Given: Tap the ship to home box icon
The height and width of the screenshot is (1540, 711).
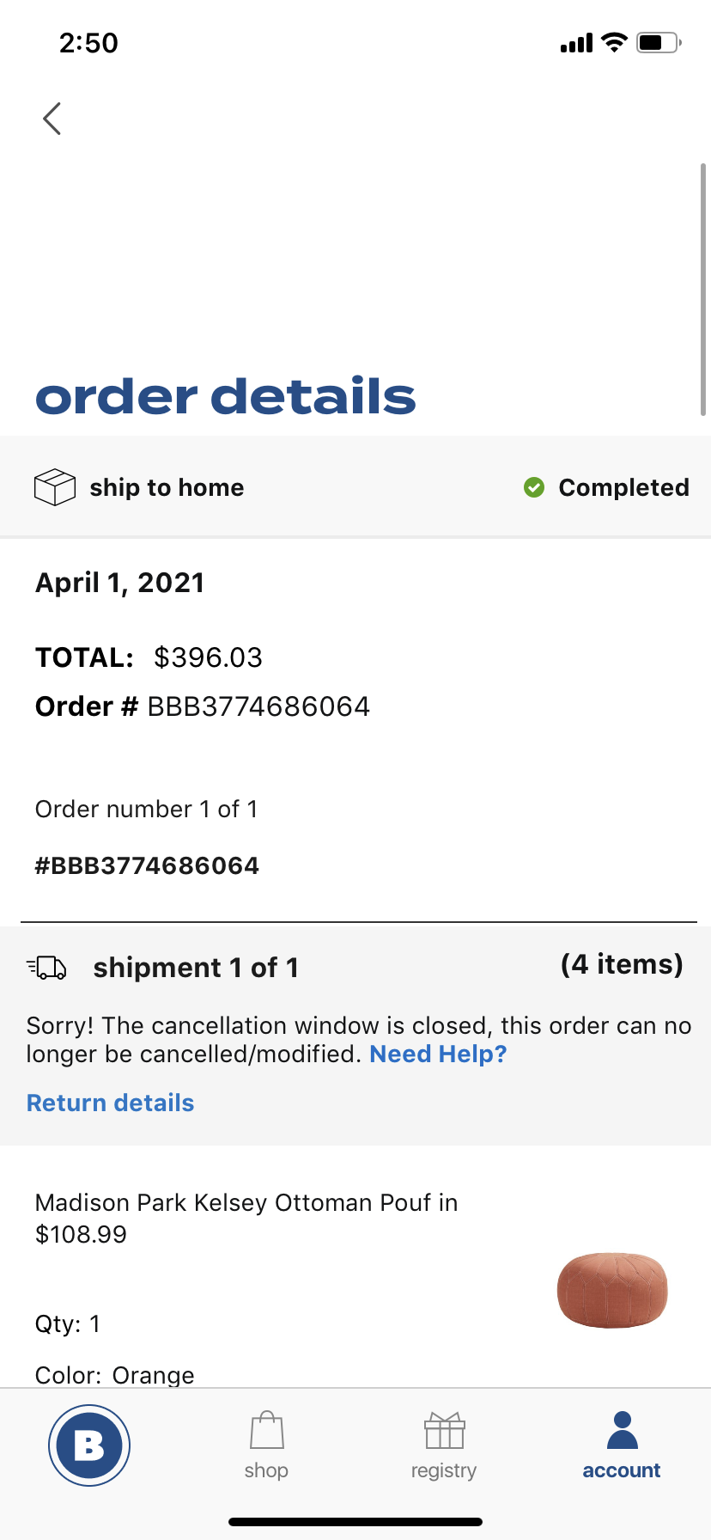Looking at the screenshot, I should (x=55, y=487).
